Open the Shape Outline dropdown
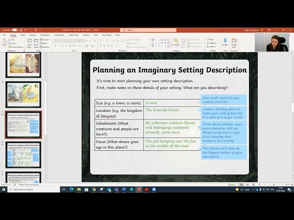Viewport: 294px width, 220px height. click(x=195, y=43)
